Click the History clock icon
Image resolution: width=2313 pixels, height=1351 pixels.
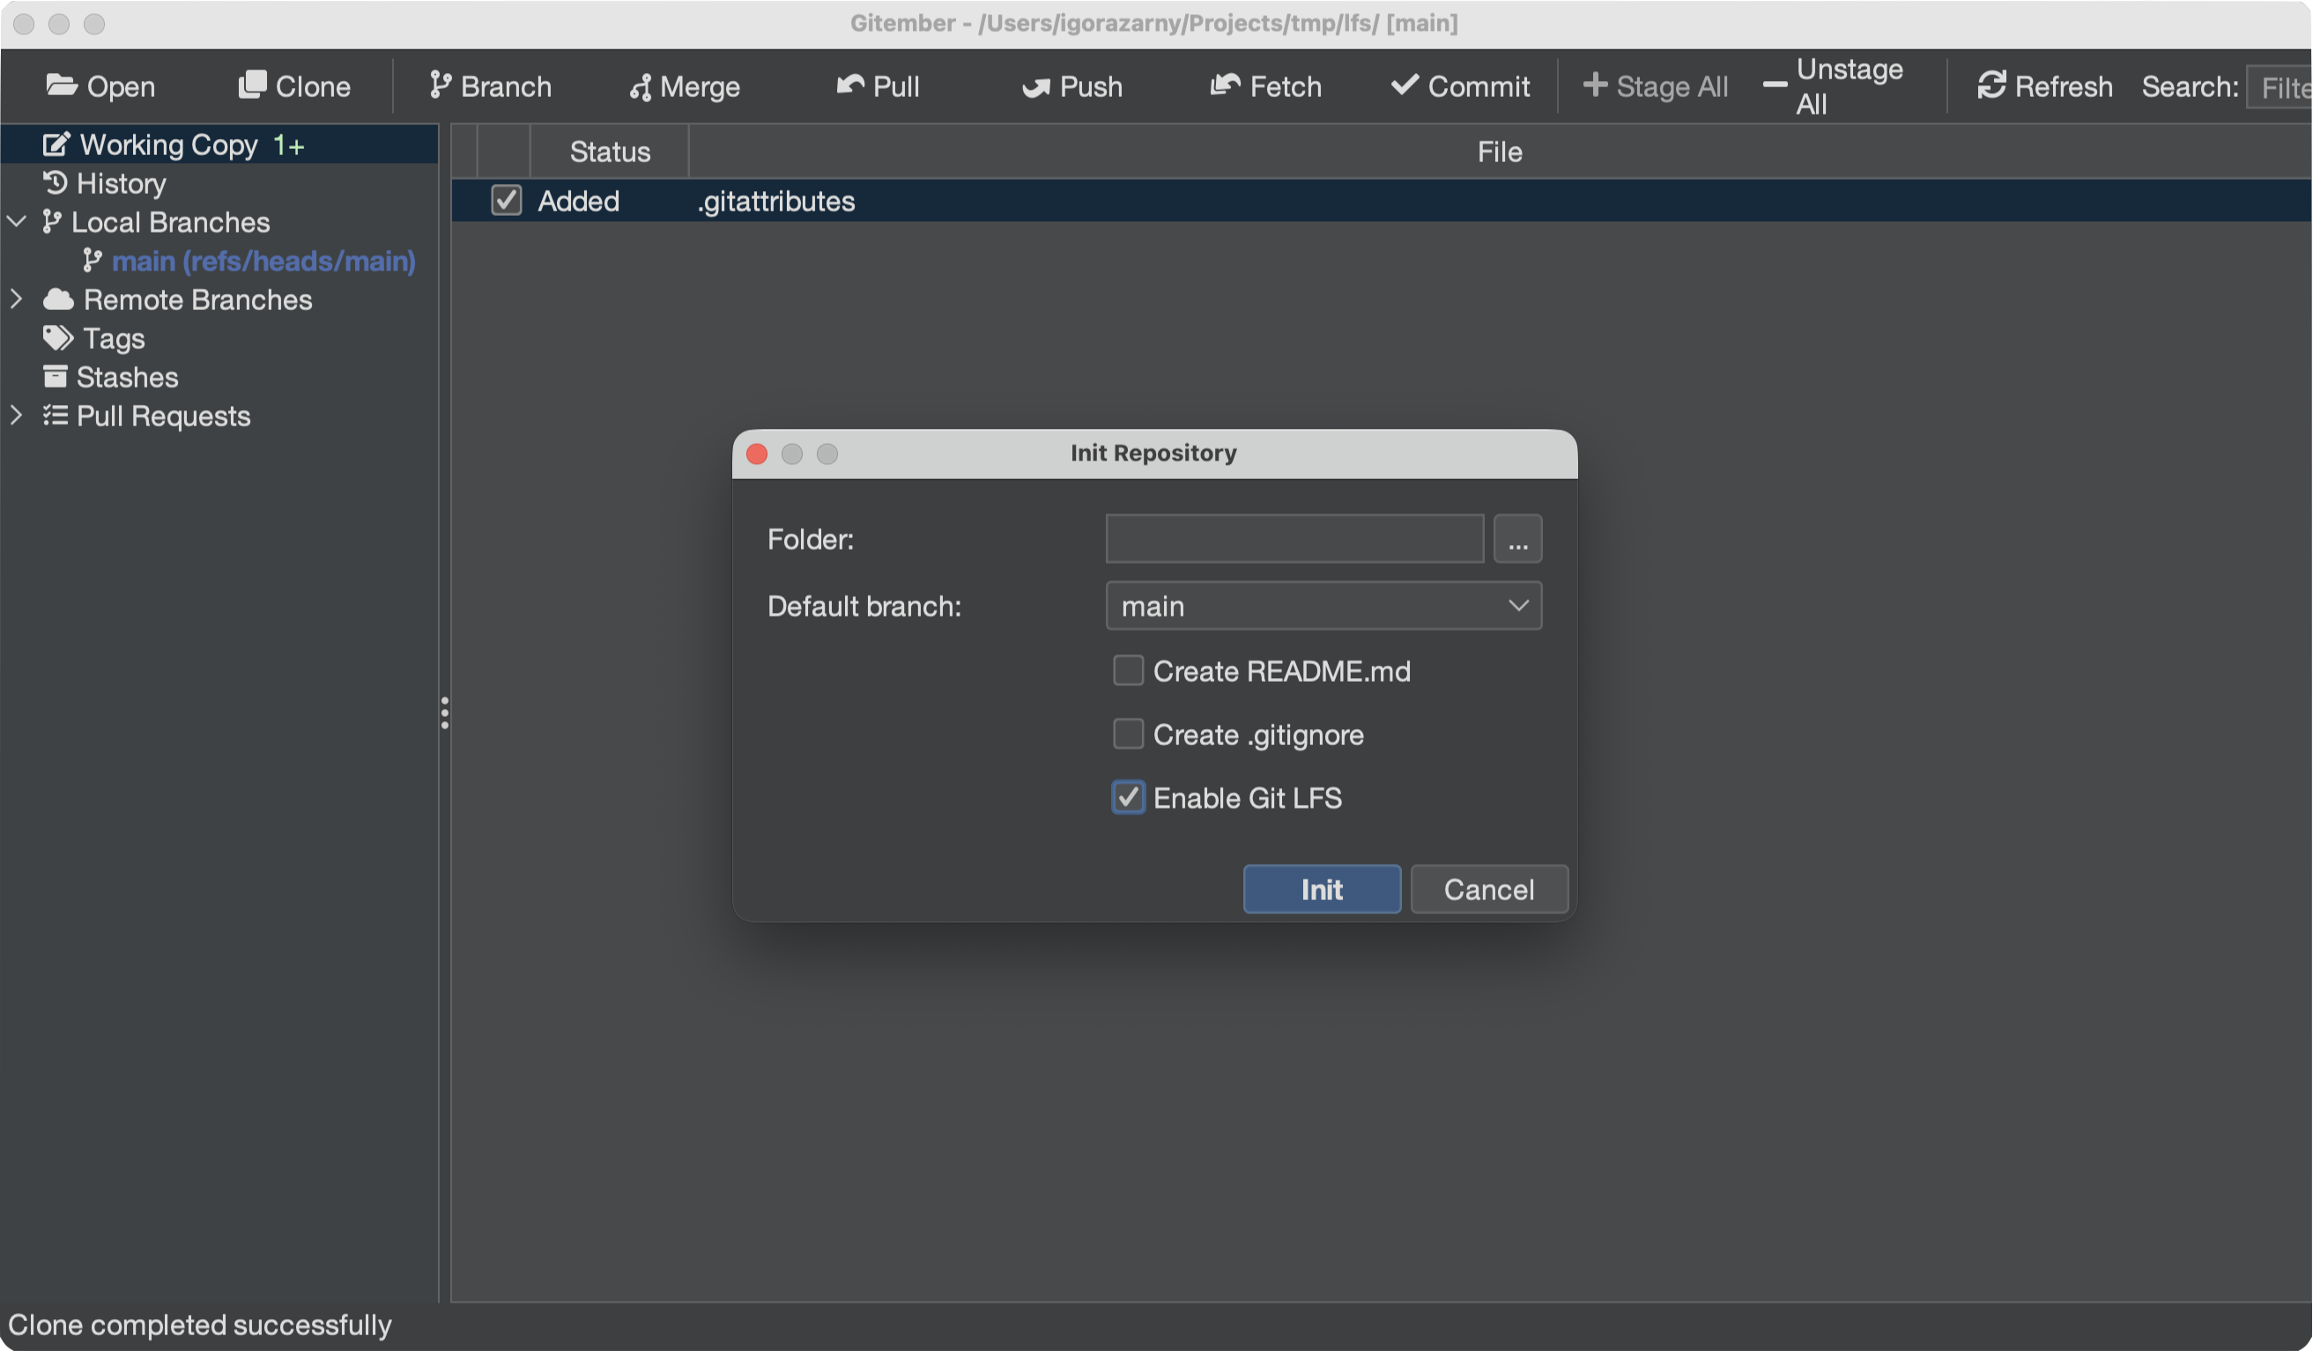(x=55, y=182)
